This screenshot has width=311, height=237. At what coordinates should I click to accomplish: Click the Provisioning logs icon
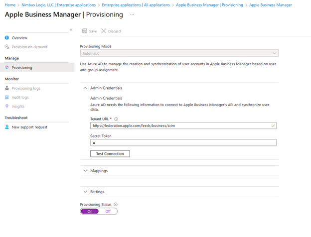coord(7,88)
